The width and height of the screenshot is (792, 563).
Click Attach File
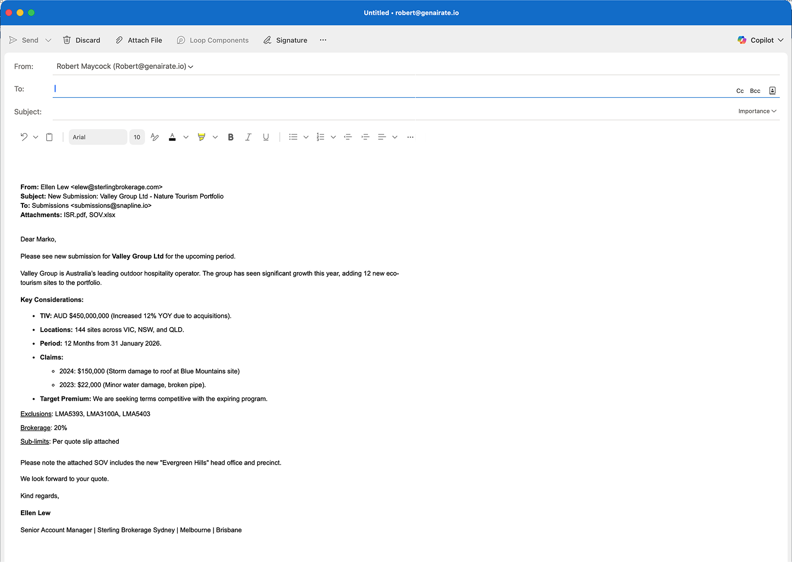point(139,40)
